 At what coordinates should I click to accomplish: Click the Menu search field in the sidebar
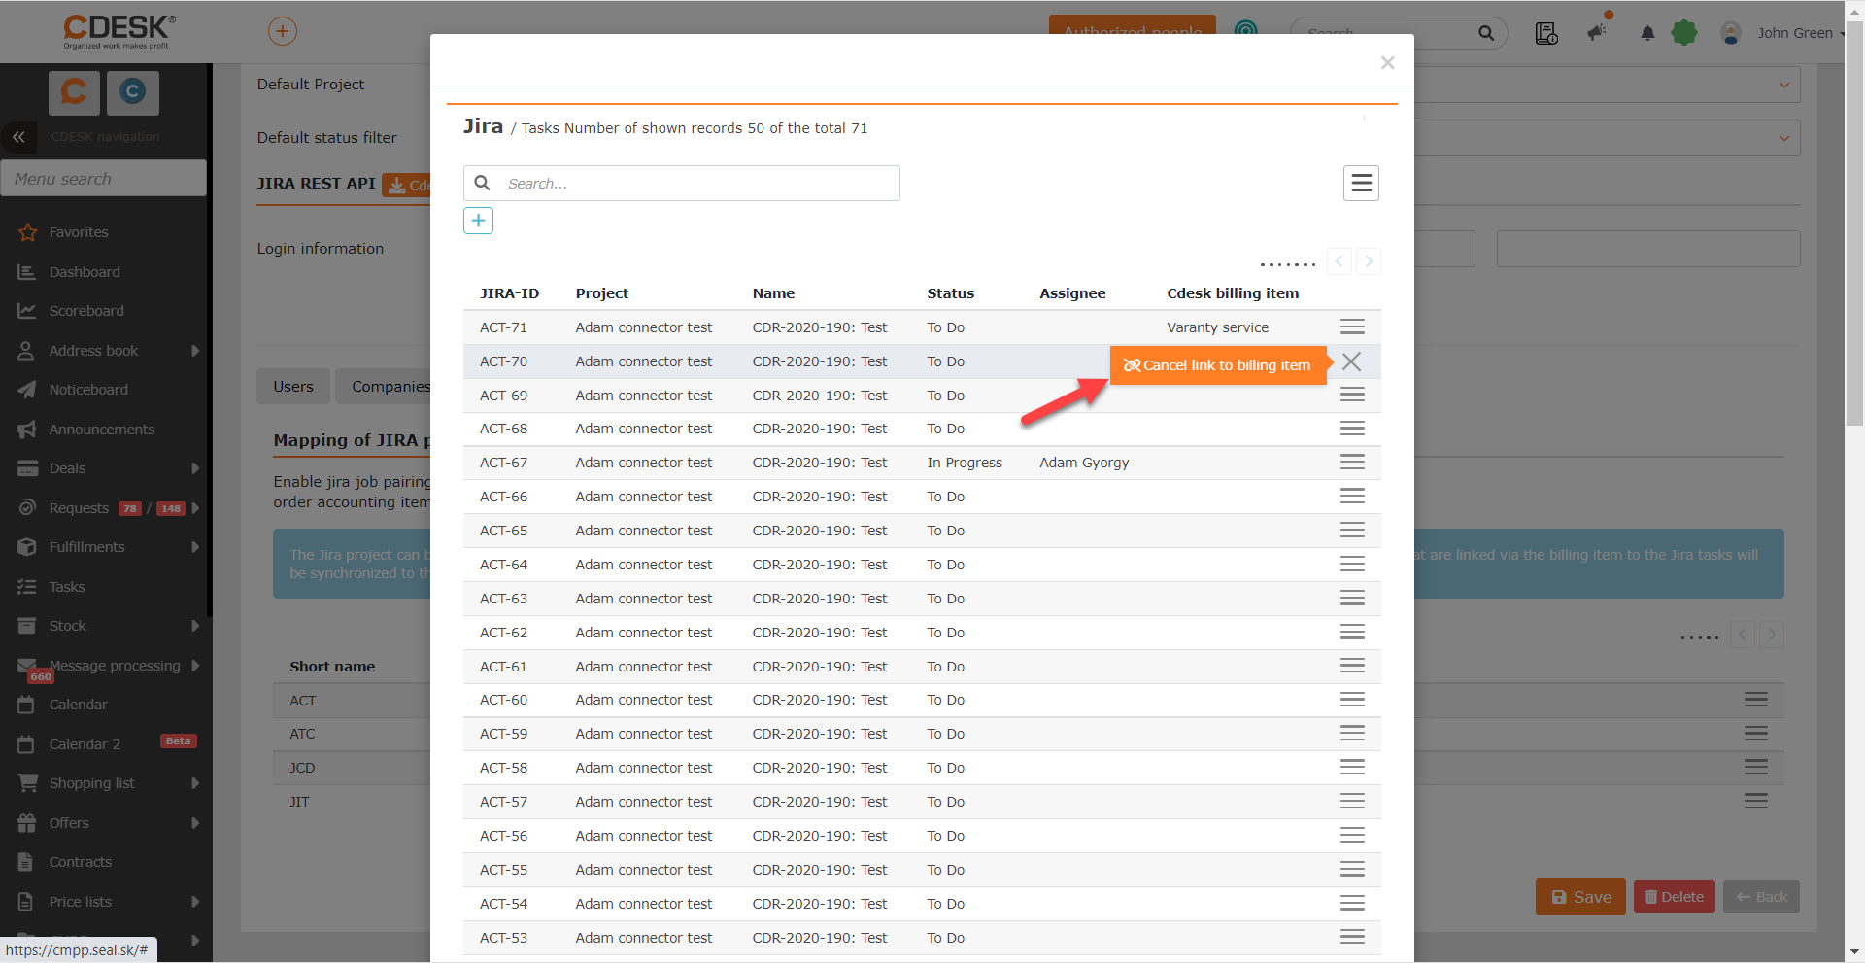pyautogui.click(x=104, y=179)
